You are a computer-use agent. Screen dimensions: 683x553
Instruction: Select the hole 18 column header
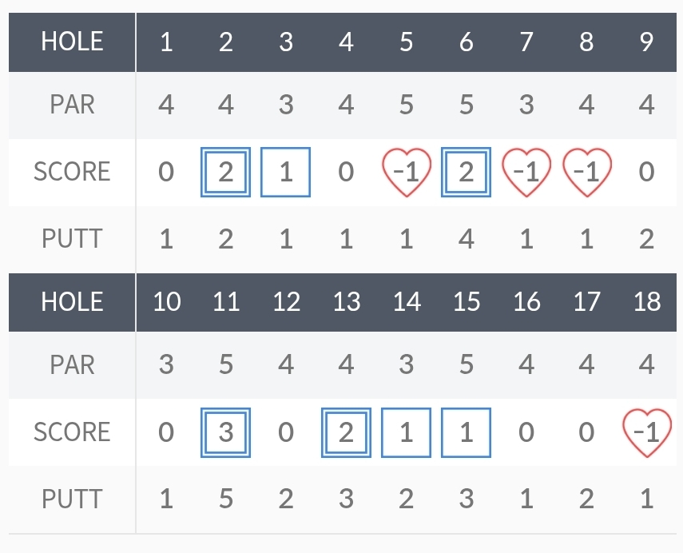(647, 301)
